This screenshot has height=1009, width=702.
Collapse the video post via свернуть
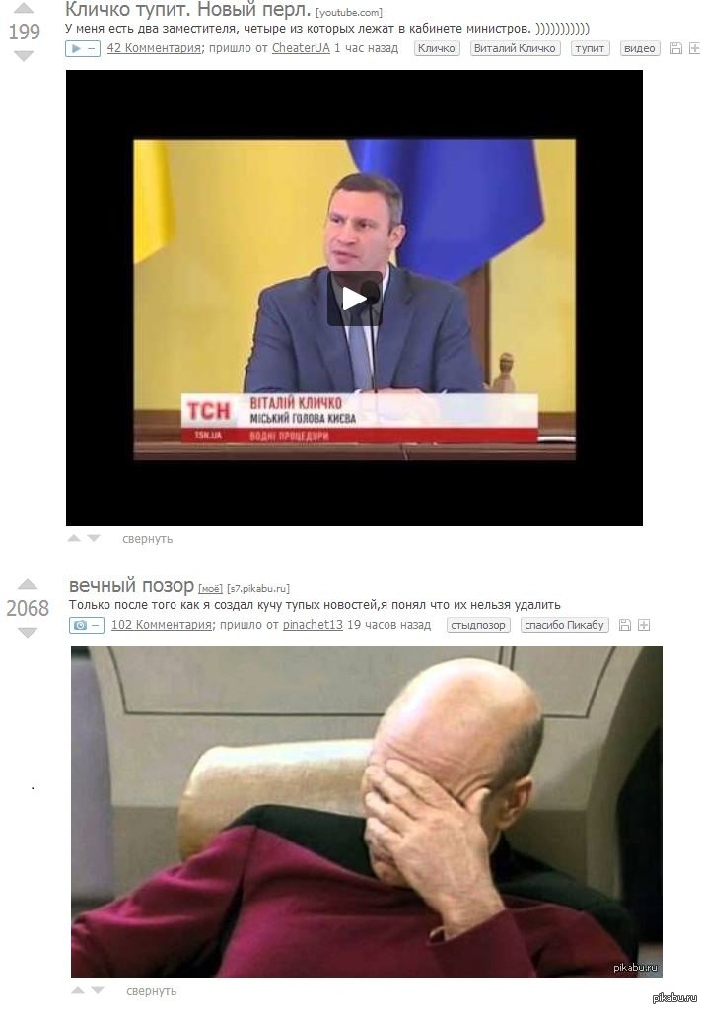pos(148,539)
